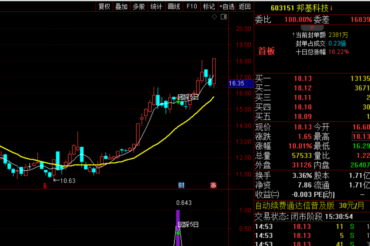370x246 pixels.
Task: Open the 统计 statistics menu
Action: coord(156,6)
